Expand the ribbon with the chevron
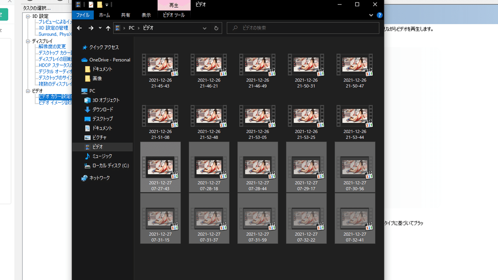The image size is (498, 280). pyautogui.click(x=371, y=15)
